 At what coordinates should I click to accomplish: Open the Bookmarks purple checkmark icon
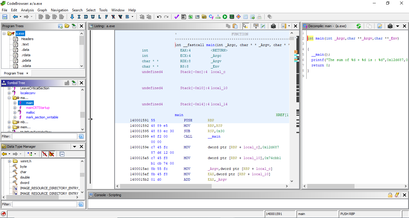177,17
